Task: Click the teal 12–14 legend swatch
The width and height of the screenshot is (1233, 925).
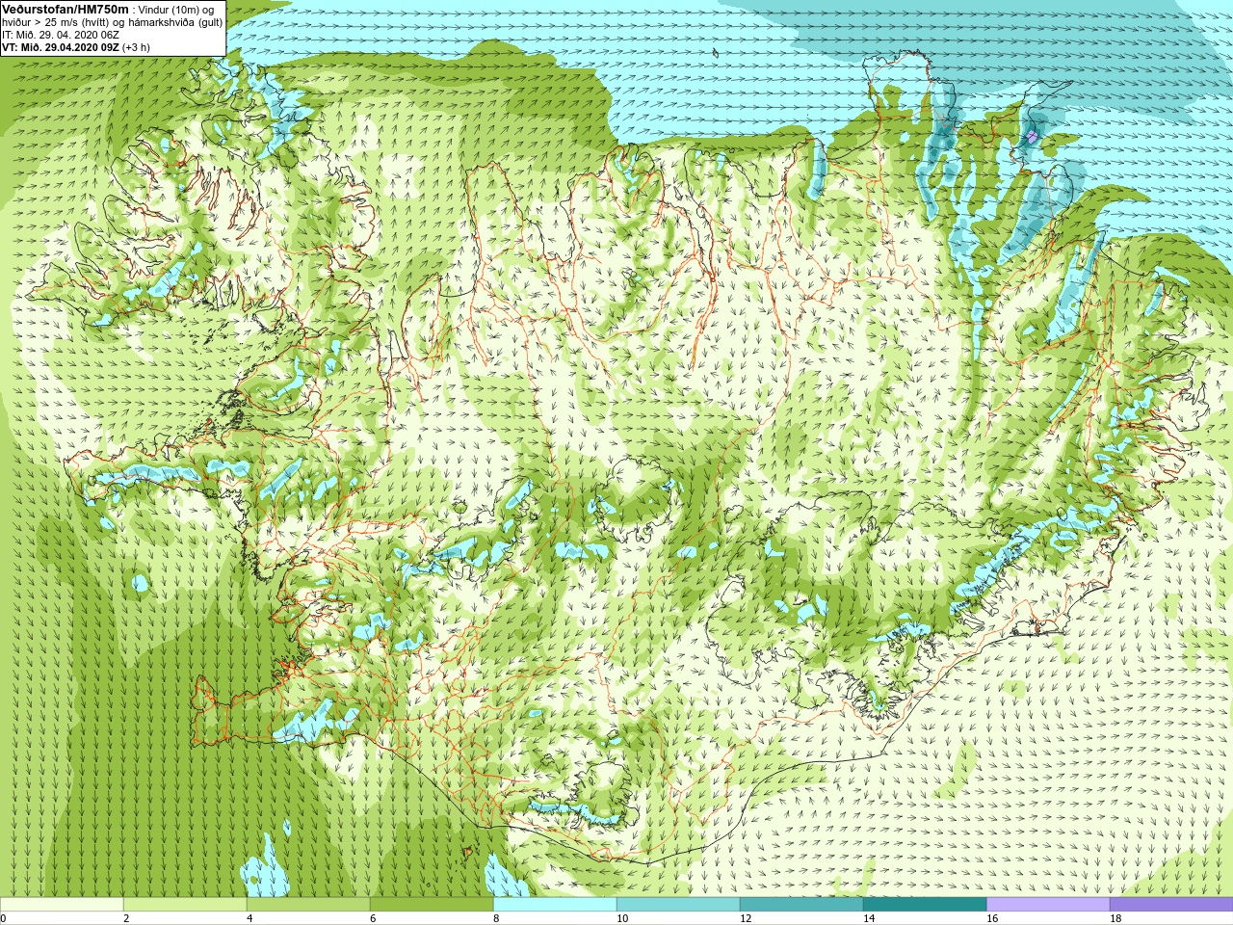Action: pos(801,905)
